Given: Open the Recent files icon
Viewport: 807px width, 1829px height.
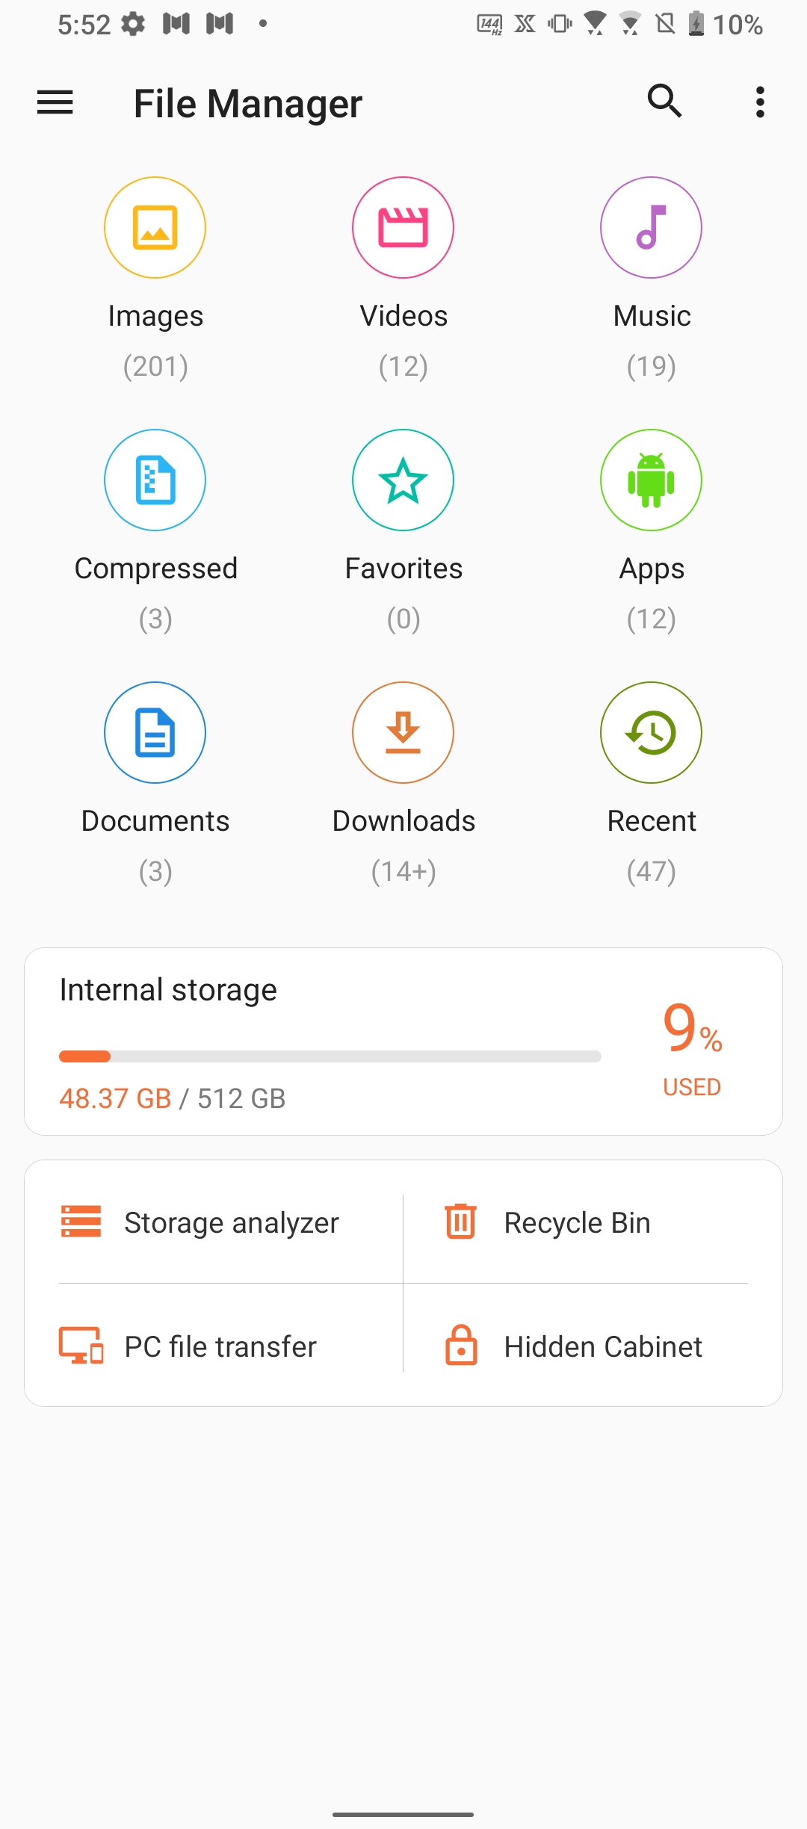Looking at the screenshot, I should tap(651, 733).
